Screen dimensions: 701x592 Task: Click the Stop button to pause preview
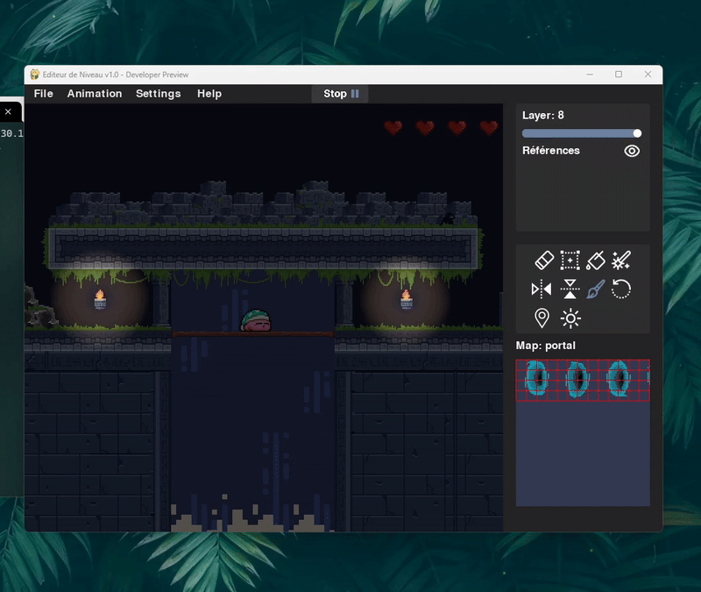tap(340, 94)
